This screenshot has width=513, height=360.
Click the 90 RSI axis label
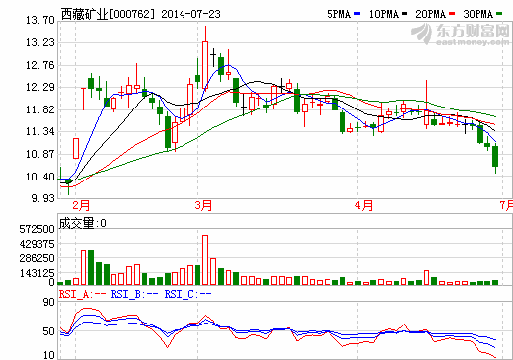click(x=49, y=302)
